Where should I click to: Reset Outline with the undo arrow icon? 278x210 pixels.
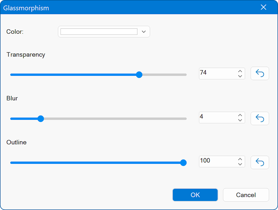(260, 162)
